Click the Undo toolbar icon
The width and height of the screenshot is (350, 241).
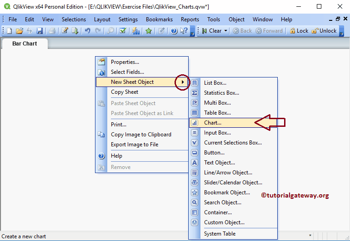[87, 31]
